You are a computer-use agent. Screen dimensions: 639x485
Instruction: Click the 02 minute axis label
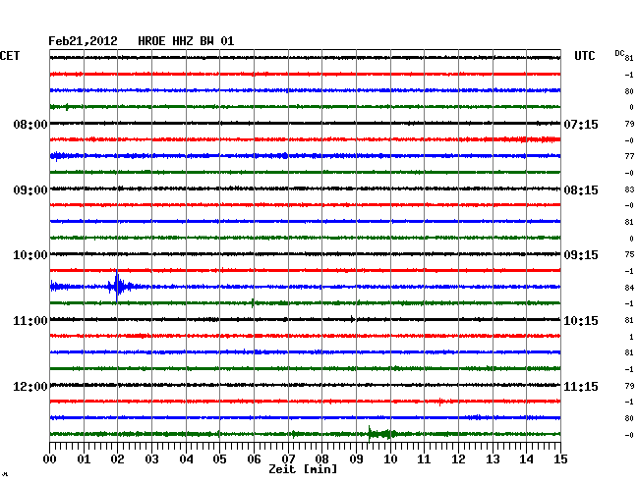tap(117, 459)
